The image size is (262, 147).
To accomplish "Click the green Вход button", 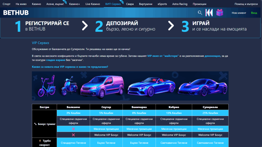I will 254,12.
